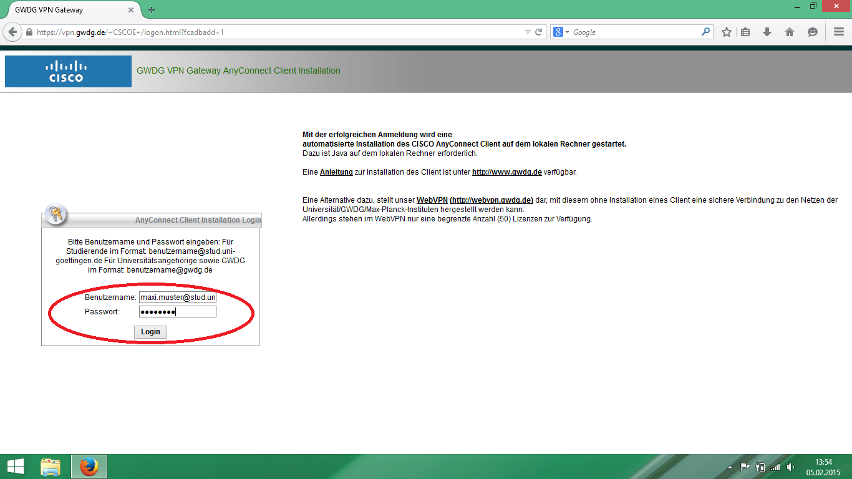Click the keys icon on login box
The height and width of the screenshot is (479, 852).
(57, 214)
